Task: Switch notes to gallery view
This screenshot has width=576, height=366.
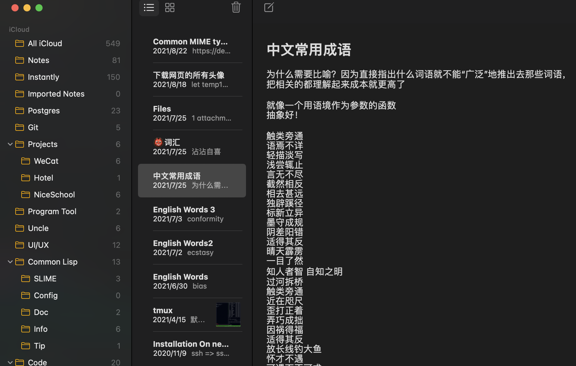Action: [169, 8]
